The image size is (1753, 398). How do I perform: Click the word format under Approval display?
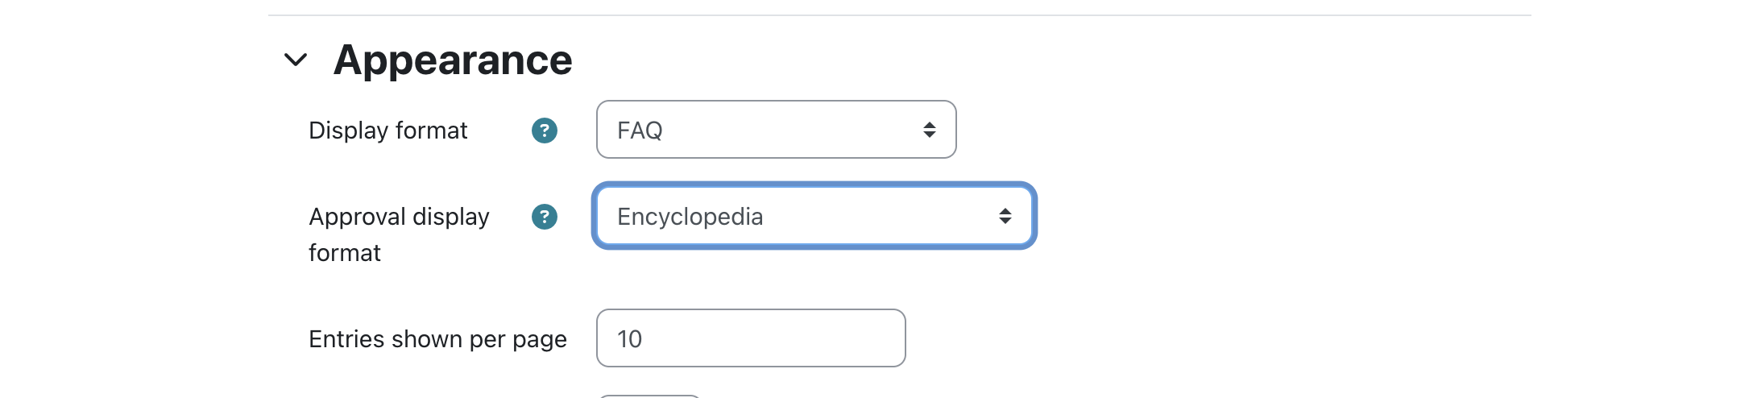pyautogui.click(x=345, y=253)
